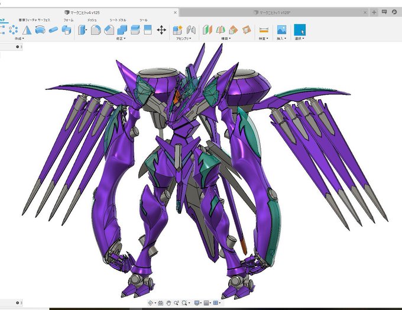Expand the 修正 (Modify) dropdown
The width and height of the screenshot is (402, 310).
click(121, 38)
